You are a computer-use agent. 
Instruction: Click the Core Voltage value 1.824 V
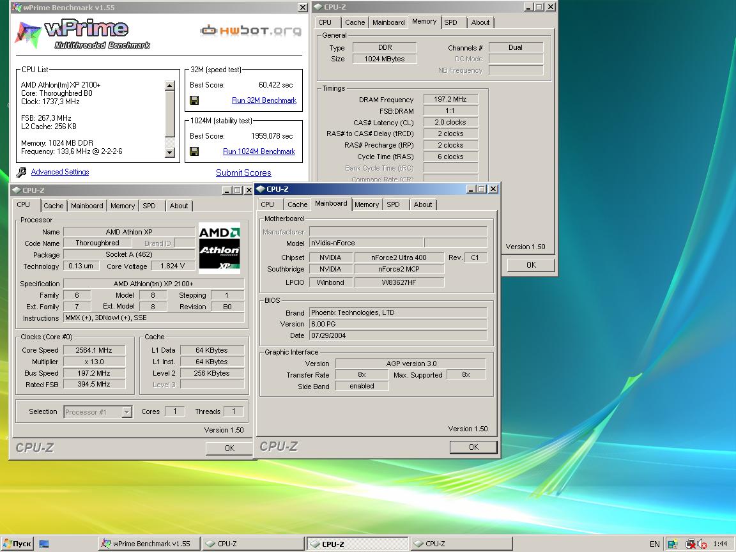tap(172, 266)
